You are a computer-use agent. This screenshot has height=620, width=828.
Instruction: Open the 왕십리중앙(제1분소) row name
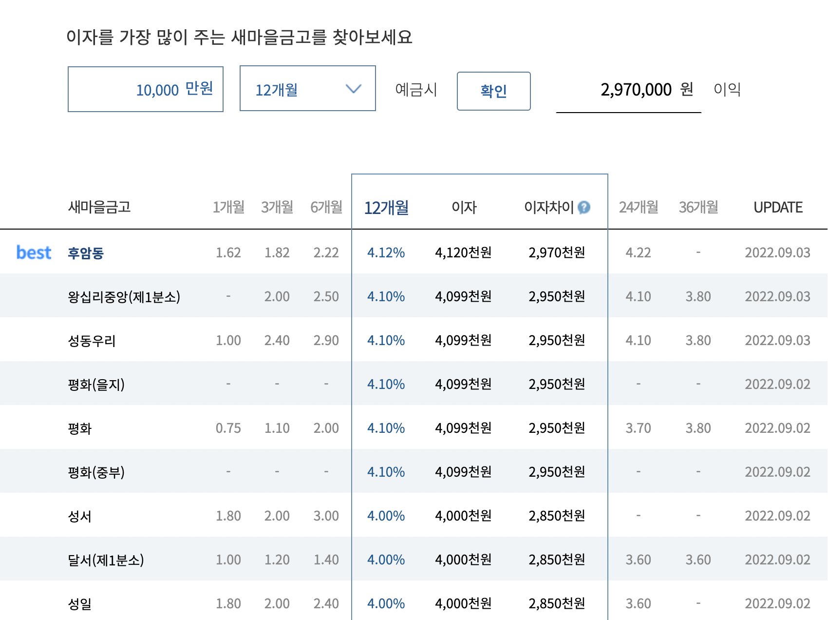click(x=124, y=297)
